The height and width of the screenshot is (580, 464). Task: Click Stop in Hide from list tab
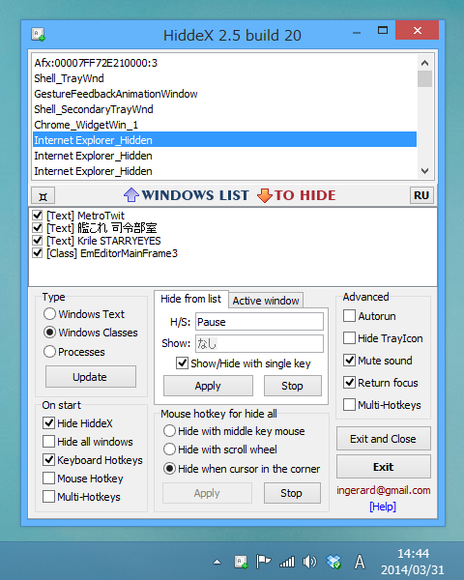292,386
